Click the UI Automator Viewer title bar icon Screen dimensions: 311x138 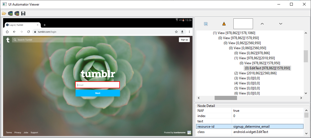click(x=4, y=4)
